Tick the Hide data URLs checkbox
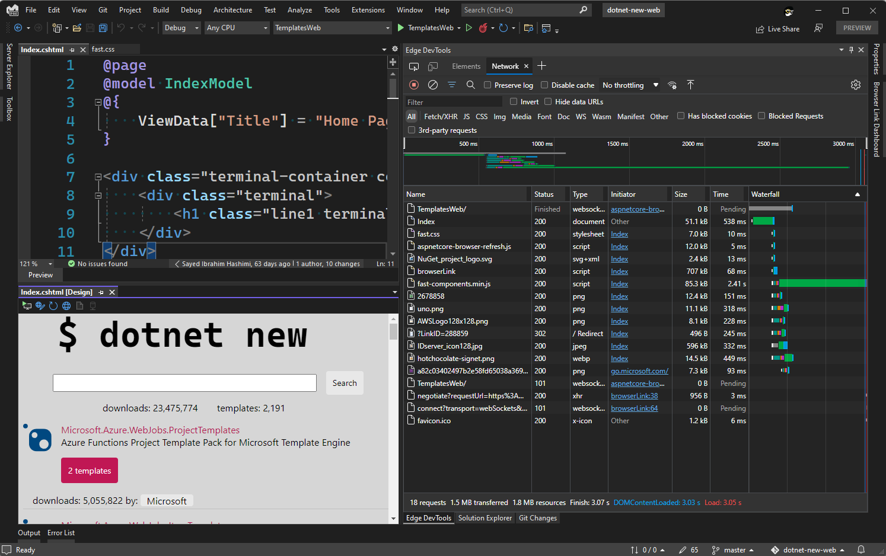Viewport: 886px width, 556px height. point(548,101)
